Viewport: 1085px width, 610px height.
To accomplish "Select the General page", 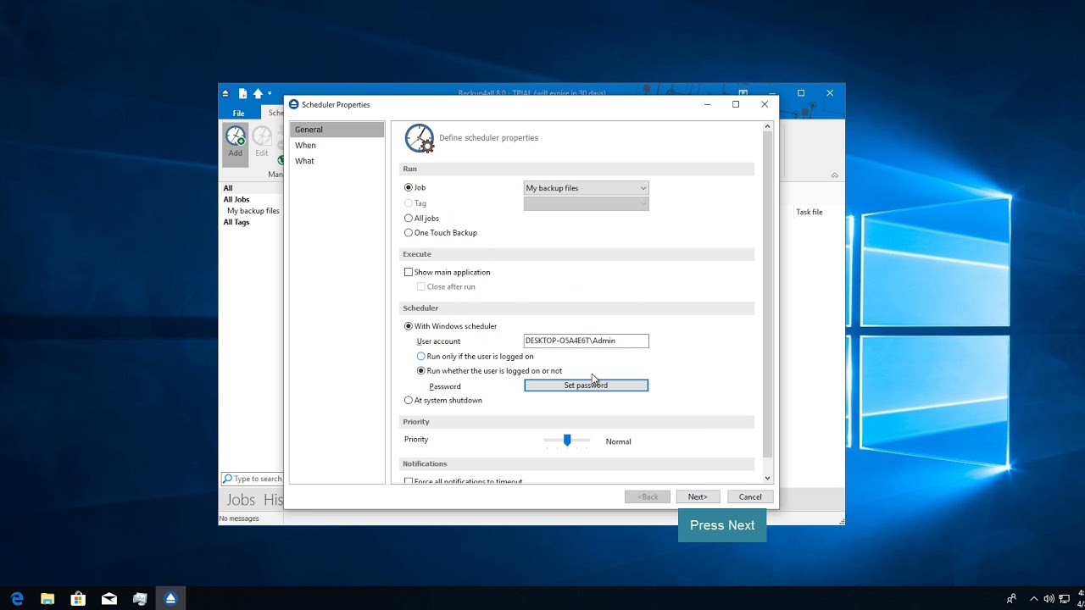I will coord(337,130).
